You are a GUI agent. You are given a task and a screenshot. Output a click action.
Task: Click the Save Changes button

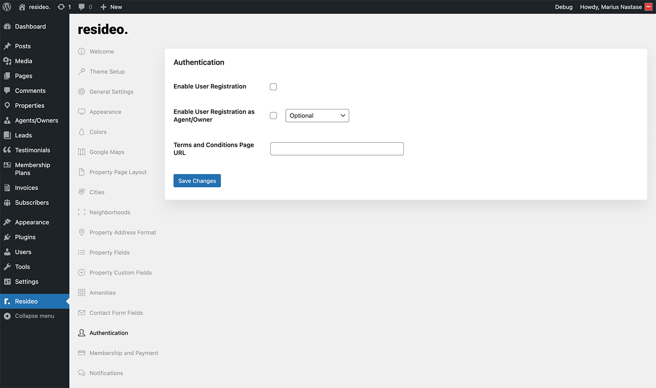tap(197, 181)
